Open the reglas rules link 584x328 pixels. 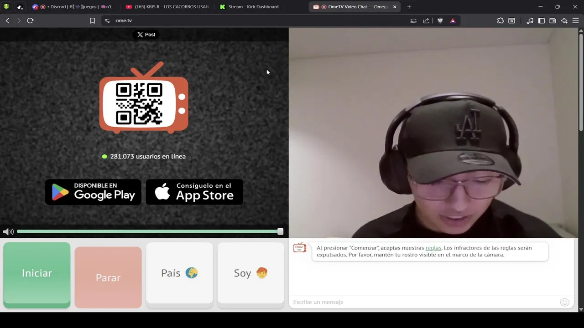[x=433, y=248]
